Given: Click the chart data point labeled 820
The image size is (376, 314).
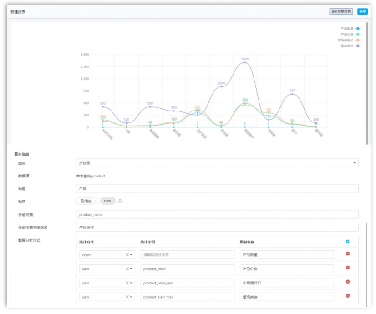Looking at the screenshot, I should 292,94.
